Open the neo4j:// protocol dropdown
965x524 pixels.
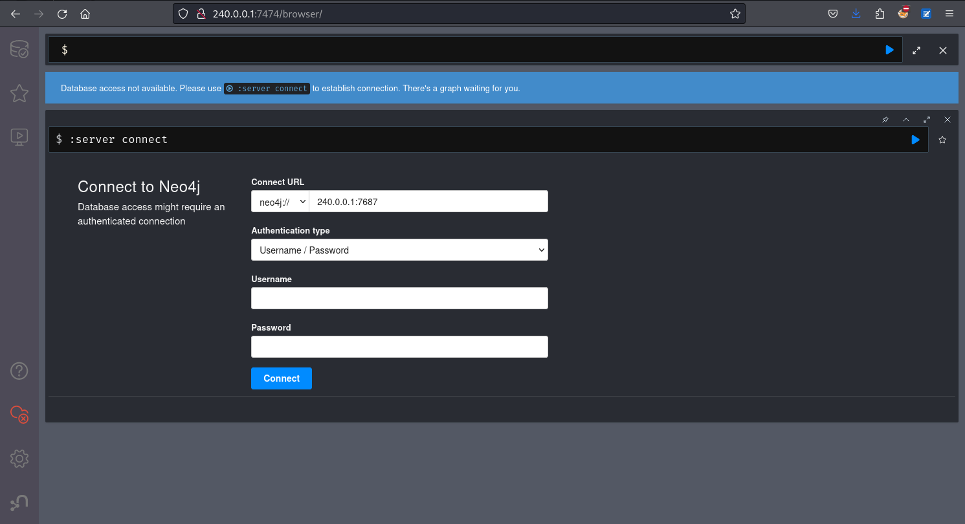pyautogui.click(x=280, y=201)
